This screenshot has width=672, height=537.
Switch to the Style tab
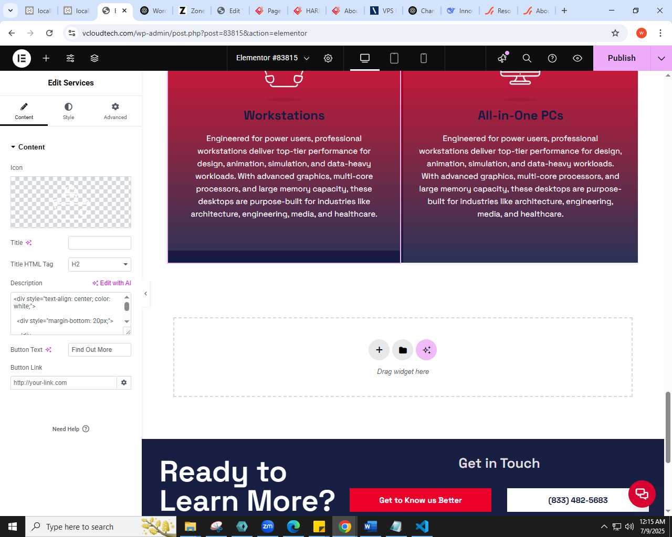click(x=68, y=111)
